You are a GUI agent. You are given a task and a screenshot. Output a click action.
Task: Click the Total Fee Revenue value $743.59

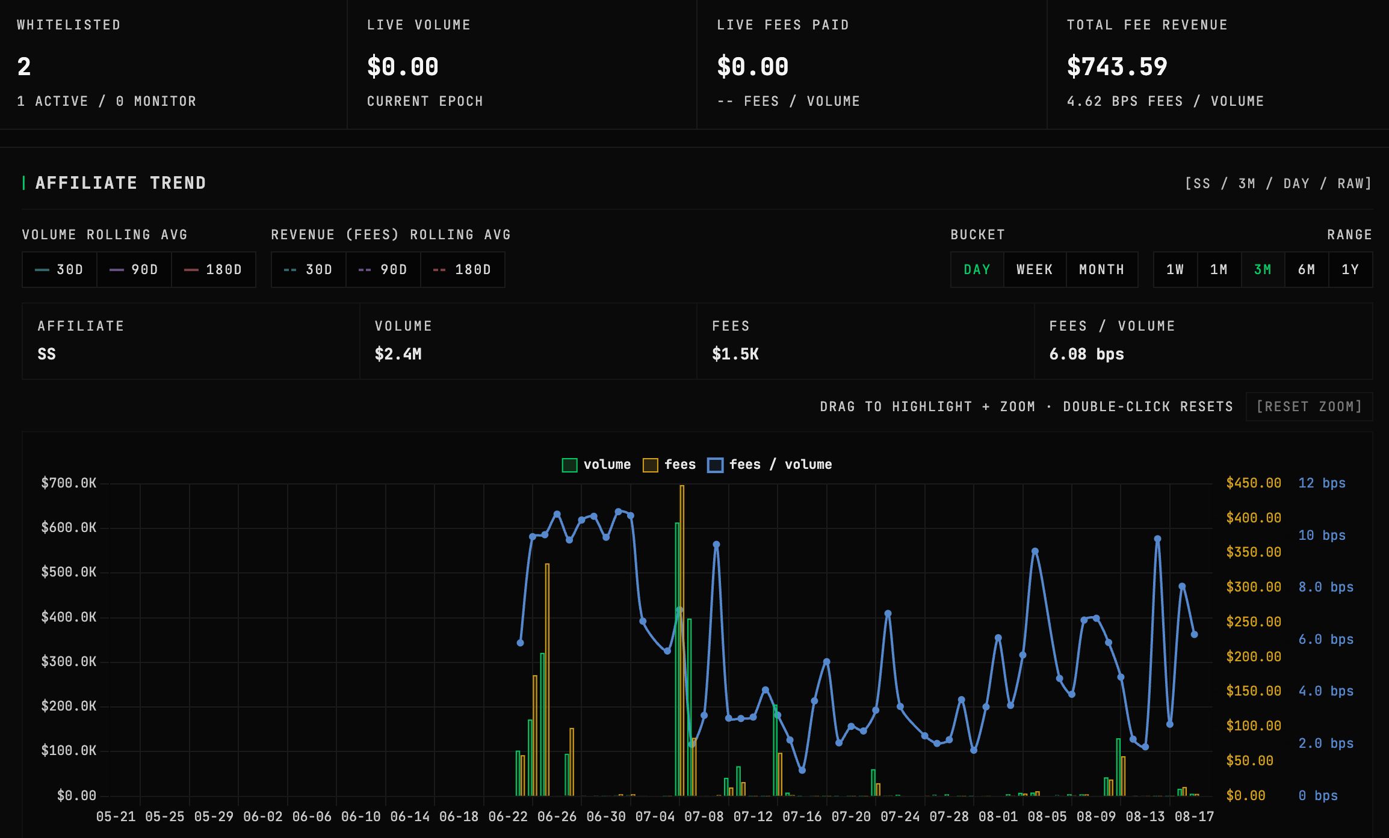[x=1117, y=67]
